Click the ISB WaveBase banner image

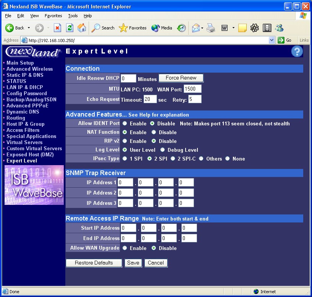point(34,185)
